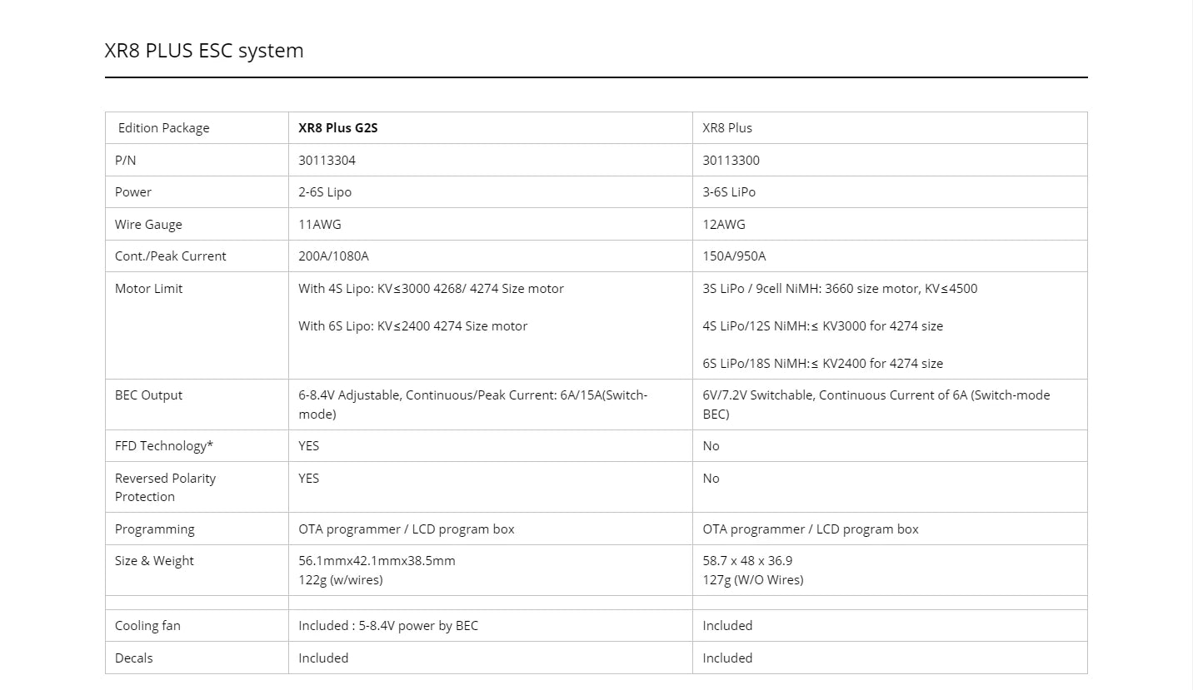1193x690 pixels.
Task: Click the XR8 PLUS ESC system heading
Action: tap(204, 51)
